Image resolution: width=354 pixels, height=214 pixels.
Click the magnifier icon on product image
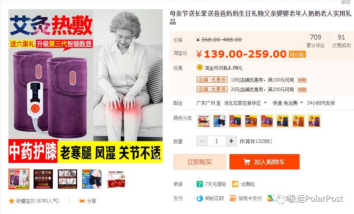pyautogui.click(x=157, y=156)
